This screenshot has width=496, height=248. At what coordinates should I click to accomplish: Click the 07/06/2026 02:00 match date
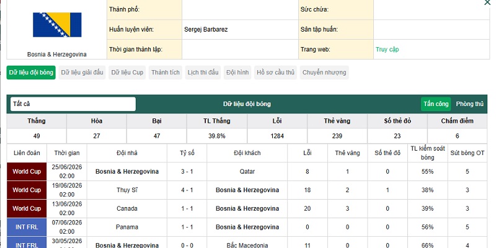click(x=67, y=227)
